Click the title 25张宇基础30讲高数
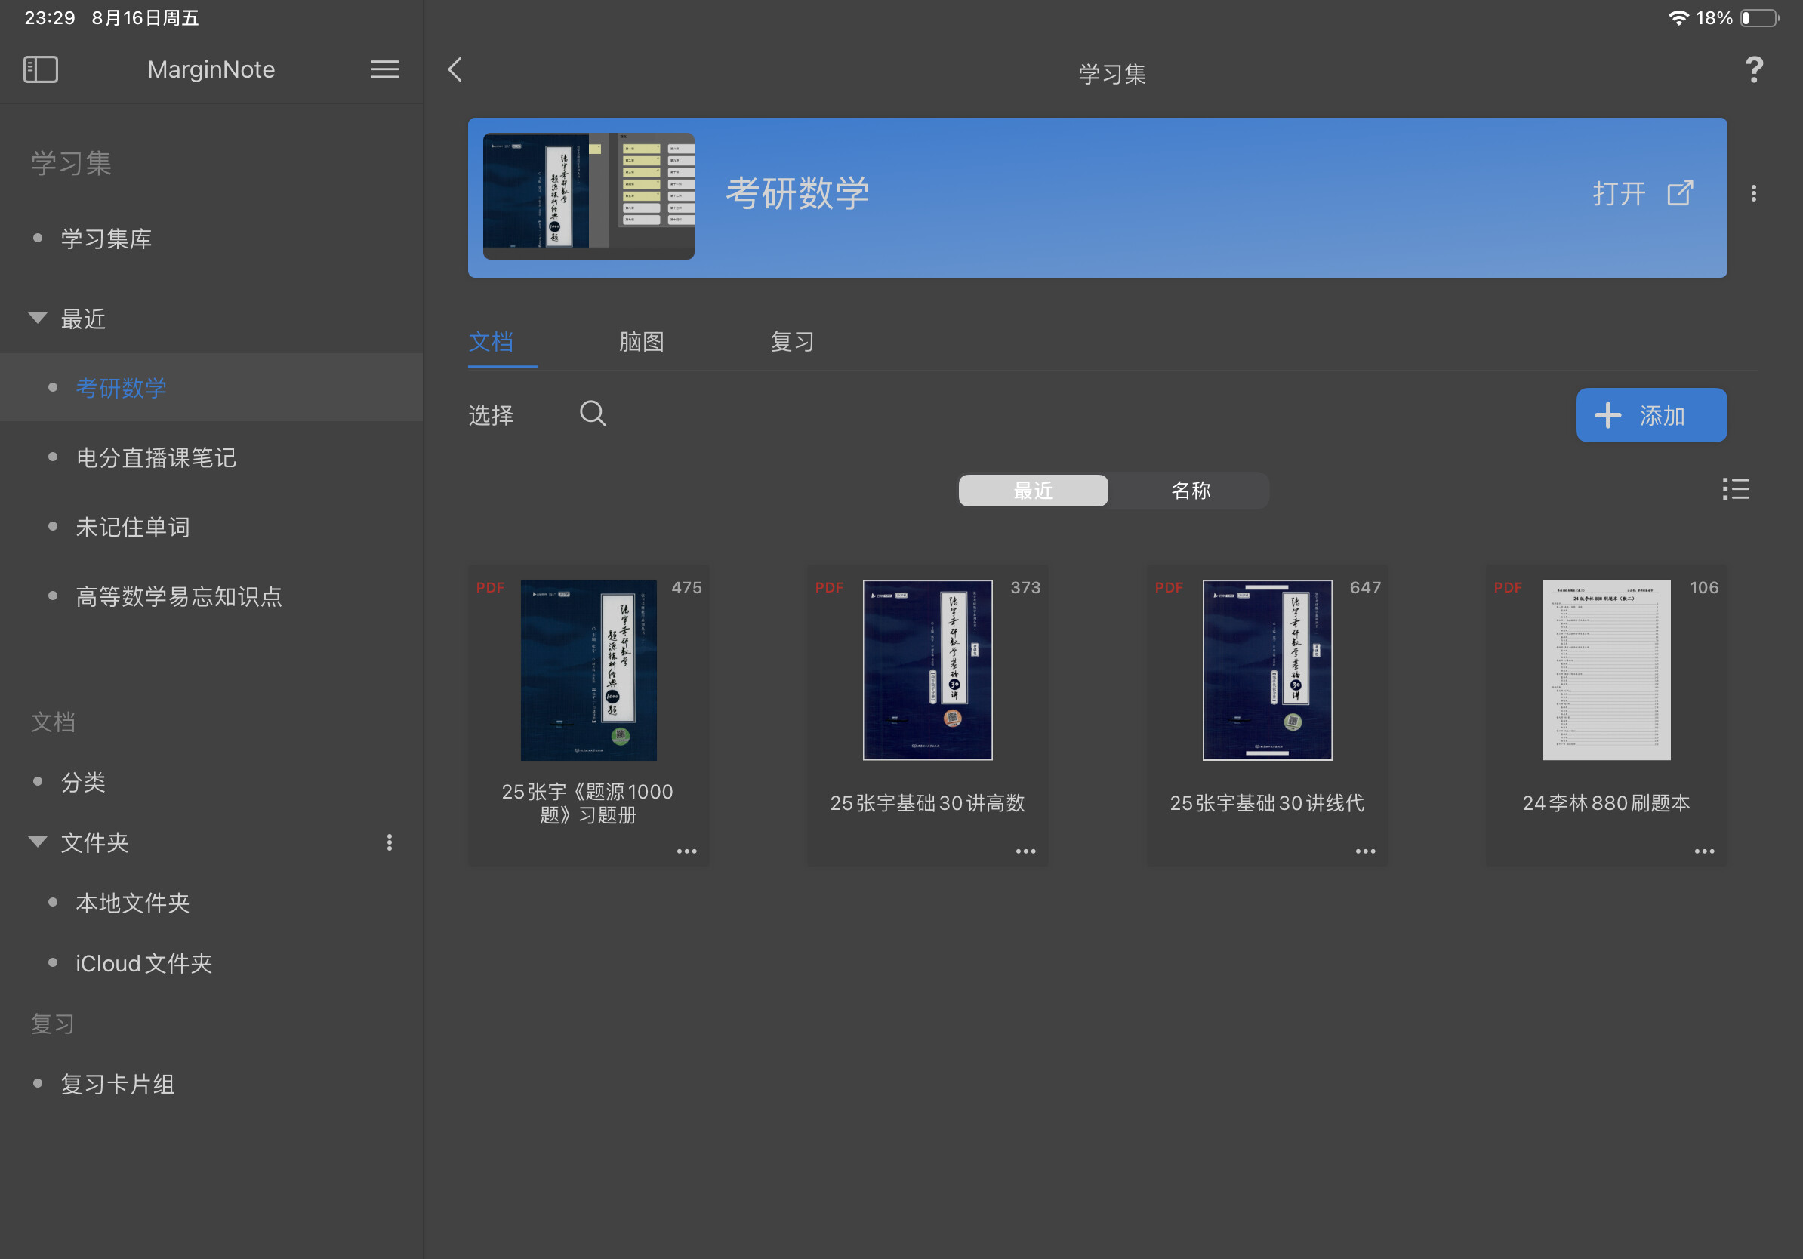1803x1259 pixels. [927, 803]
